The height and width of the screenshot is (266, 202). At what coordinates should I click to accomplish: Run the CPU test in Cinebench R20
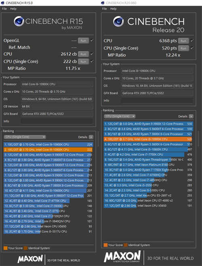click(183, 41)
